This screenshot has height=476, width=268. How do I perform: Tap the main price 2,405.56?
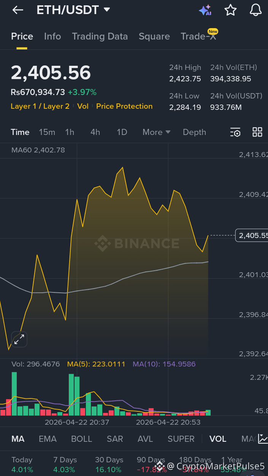pyautogui.click(x=51, y=73)
